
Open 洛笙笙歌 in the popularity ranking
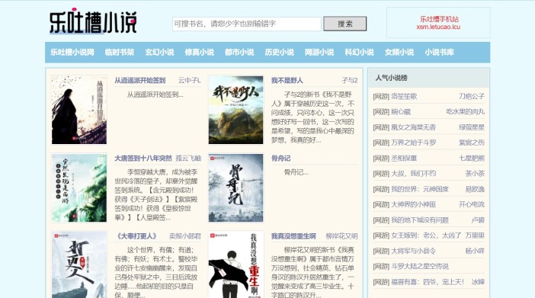coord(404,96)
